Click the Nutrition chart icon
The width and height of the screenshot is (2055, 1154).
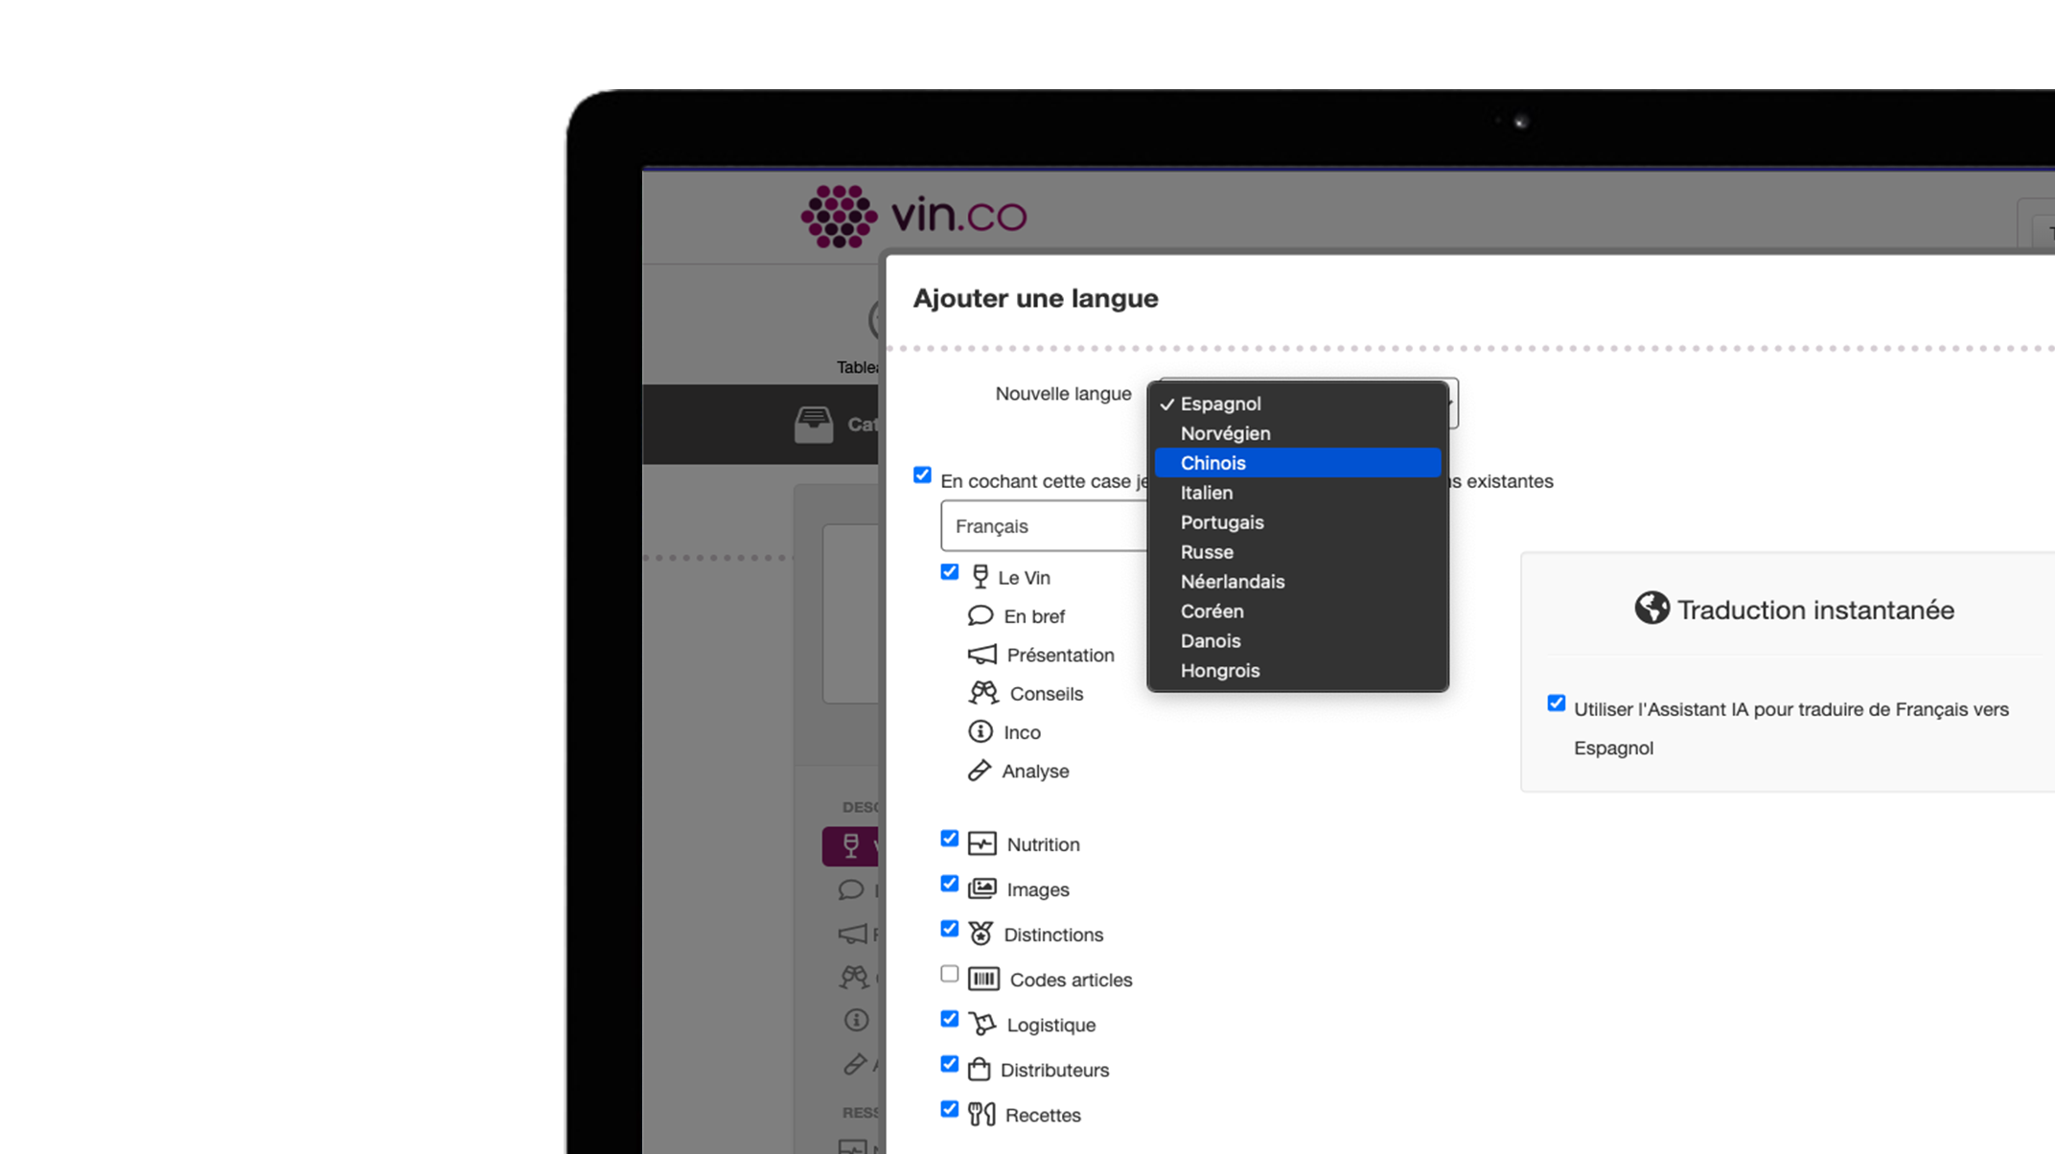(x=981, y=843)
